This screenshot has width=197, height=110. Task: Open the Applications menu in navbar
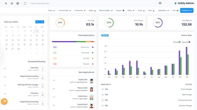pyautogui.click(x=163, y=10)
